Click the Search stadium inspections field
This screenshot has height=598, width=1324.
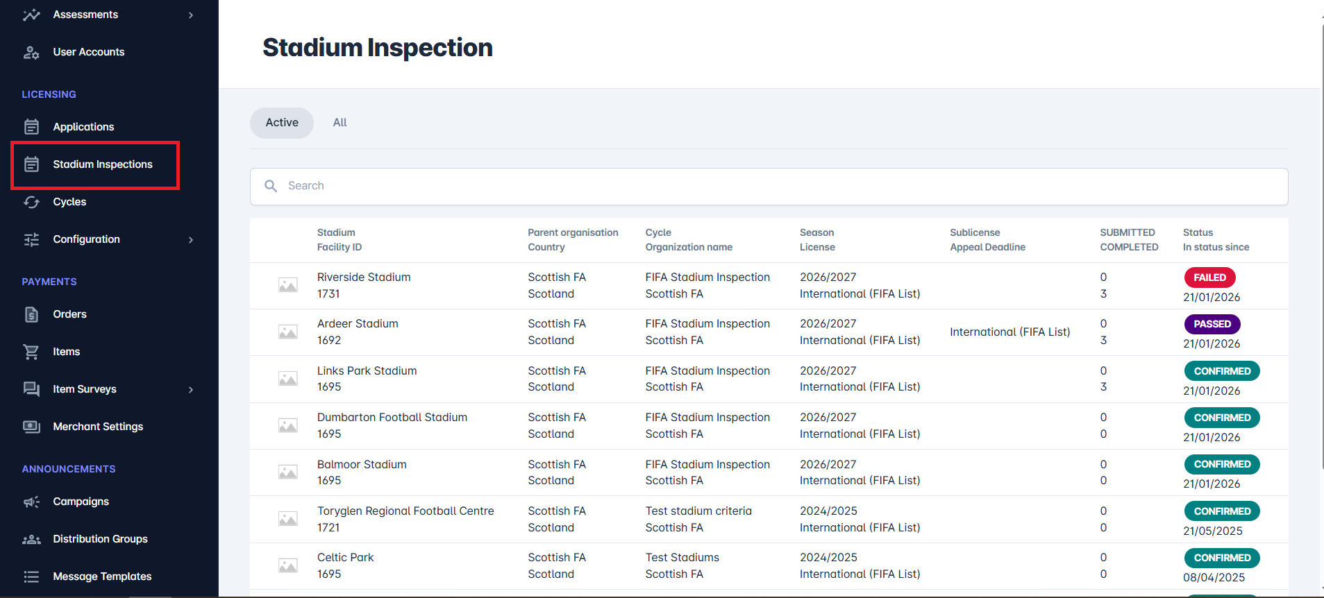[769, 186]
